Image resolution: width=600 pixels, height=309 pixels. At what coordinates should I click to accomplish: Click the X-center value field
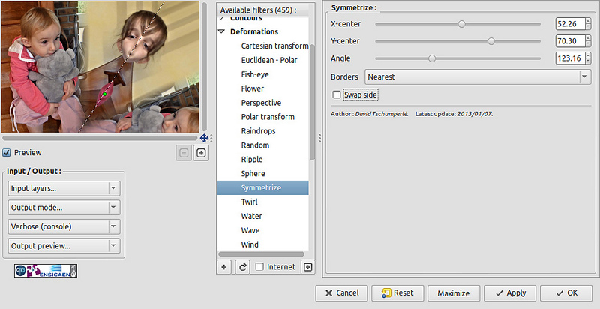point(566,24)
